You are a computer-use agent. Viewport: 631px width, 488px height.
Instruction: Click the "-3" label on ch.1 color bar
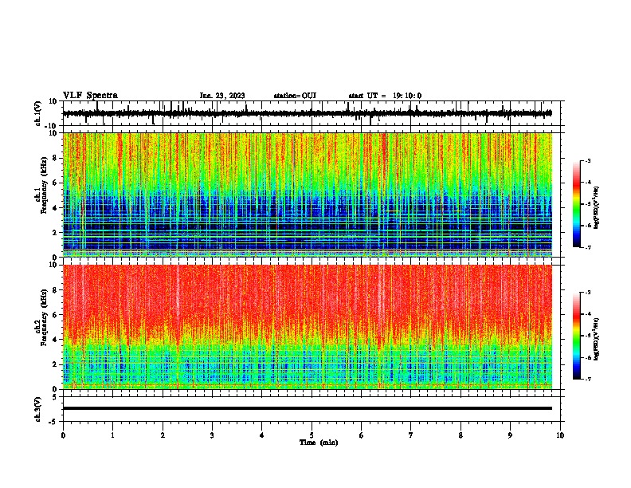(587, 161)
